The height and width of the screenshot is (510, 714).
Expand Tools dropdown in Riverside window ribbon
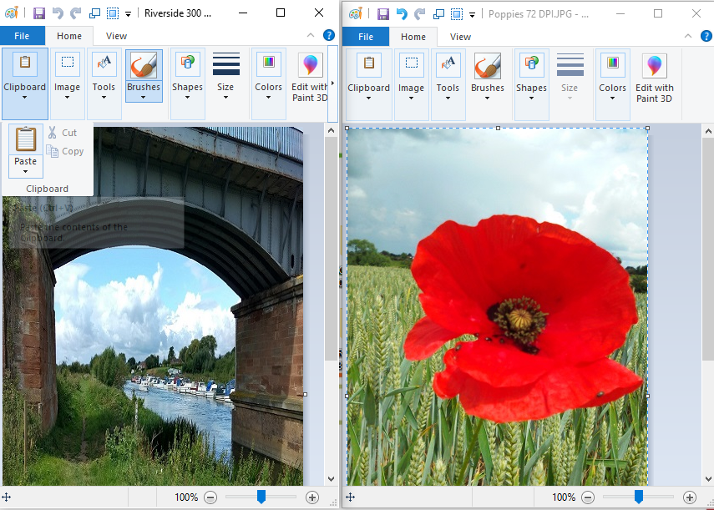tap(104, 97)
